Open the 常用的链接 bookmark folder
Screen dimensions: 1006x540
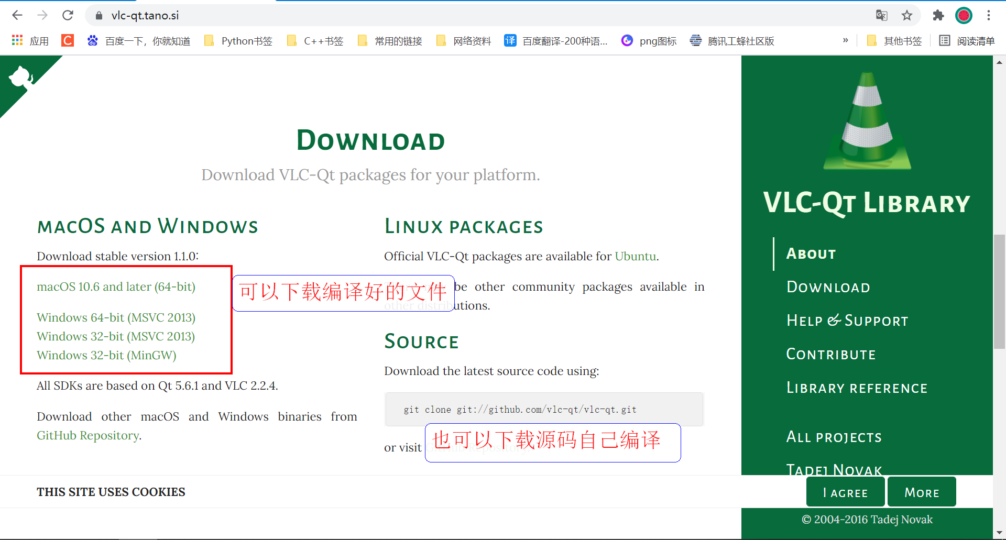coord(390,41)
